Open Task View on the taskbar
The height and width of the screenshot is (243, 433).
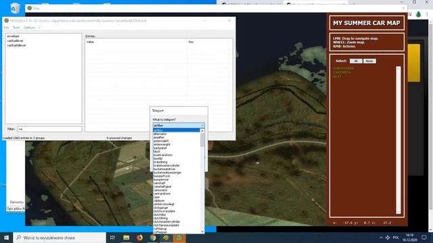click(112, 238)
